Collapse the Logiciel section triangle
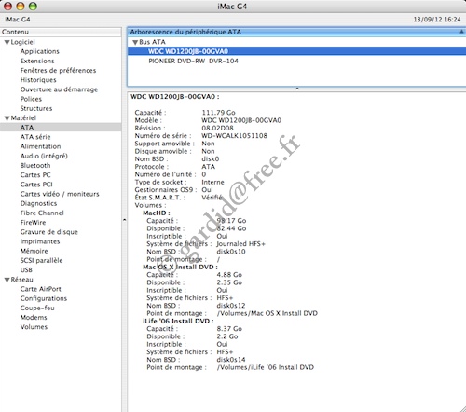466x412 pixels. coord(7,43)
